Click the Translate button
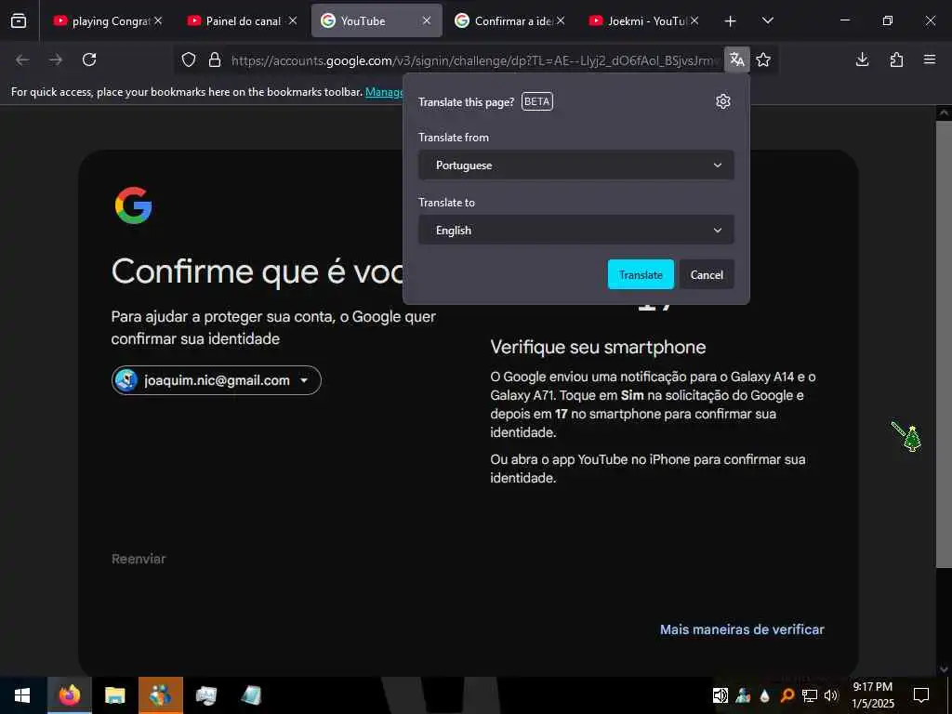The image size is (952, 714). [641, 274]
